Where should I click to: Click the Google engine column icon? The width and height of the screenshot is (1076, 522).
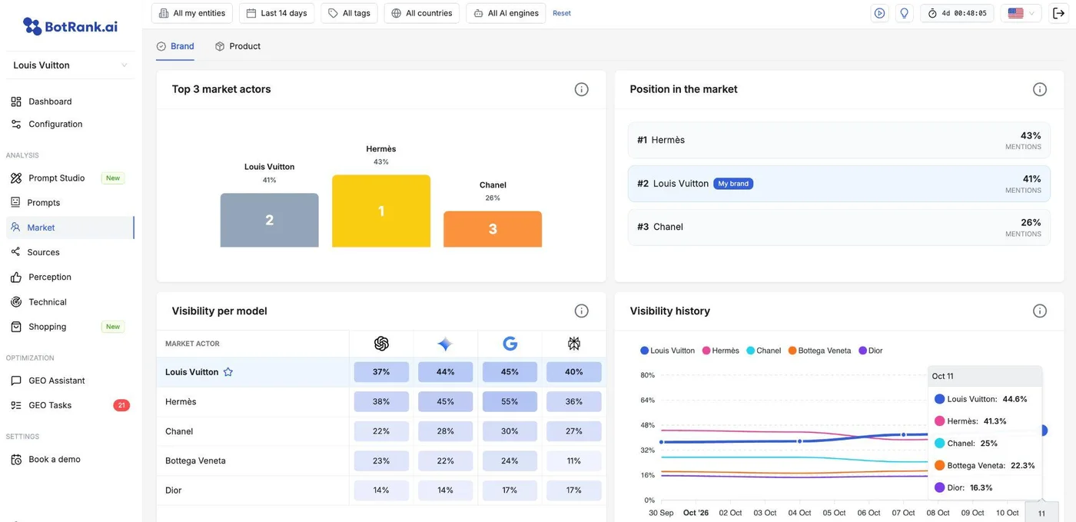tap(510, 344)
